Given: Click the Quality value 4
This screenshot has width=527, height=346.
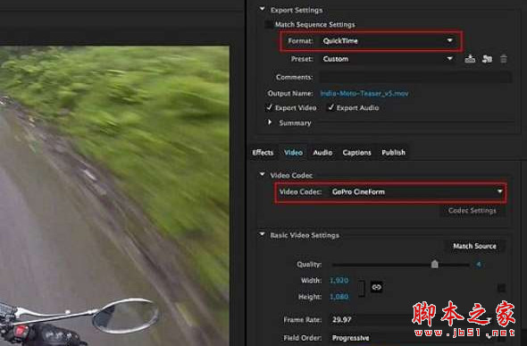Looking at the screenshot, I should (479, 265).
